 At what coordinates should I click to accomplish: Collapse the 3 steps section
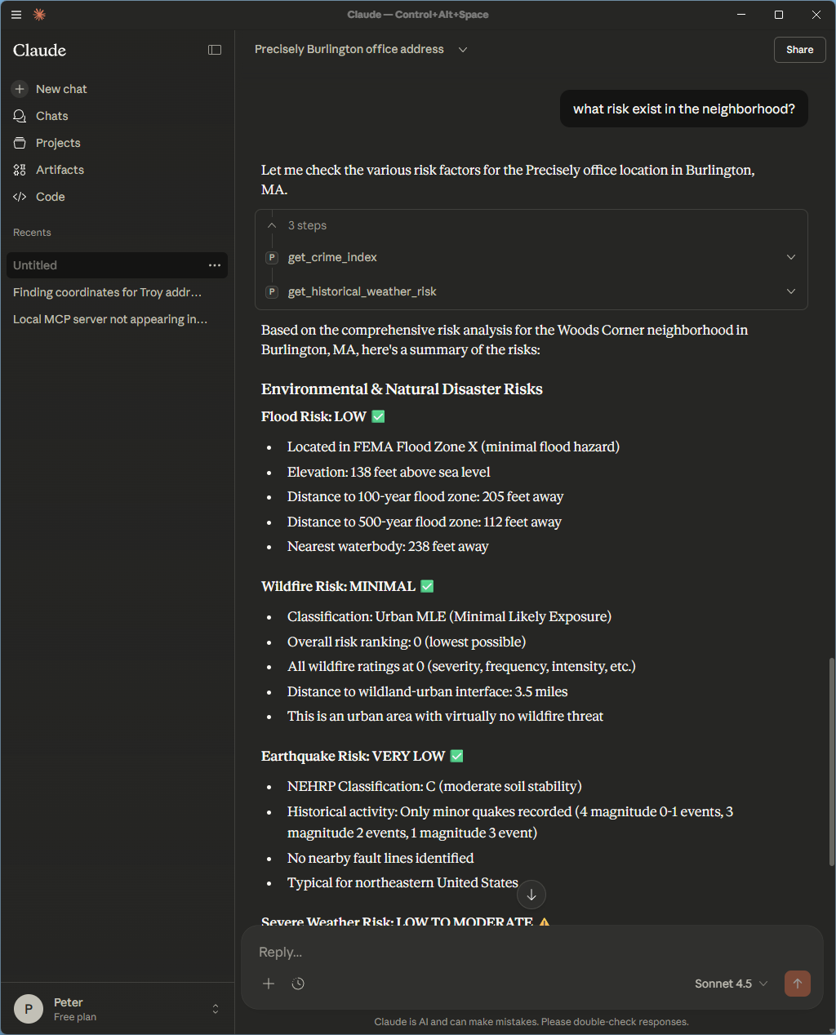[x=272, y=225]
